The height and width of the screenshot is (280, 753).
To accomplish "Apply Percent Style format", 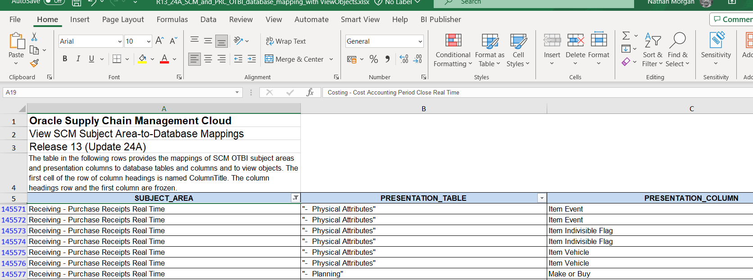I will pyautogui.click(x=373, y=59).
